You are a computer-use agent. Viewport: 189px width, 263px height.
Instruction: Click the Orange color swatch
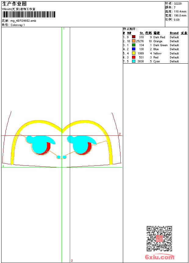[x=134, y=41]
